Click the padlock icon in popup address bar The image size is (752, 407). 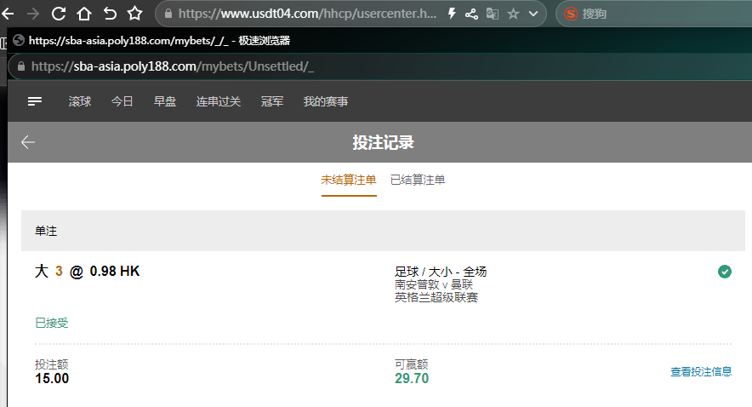pyautogui.click(x=21, y=66)
